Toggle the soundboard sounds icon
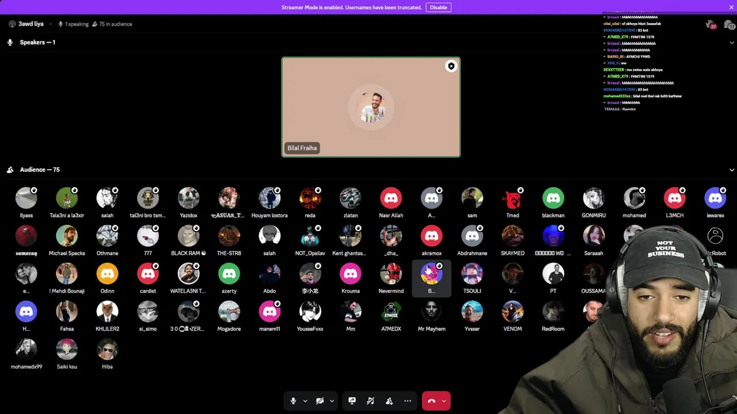737x414 pixels. pos(370,401)
